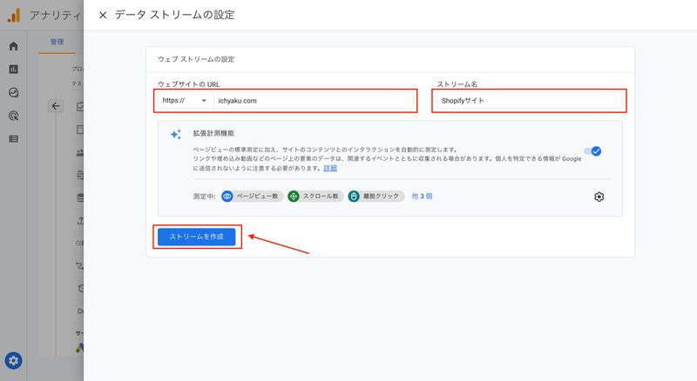
Task: Select the 管理 tab
Action: [57, 42]
